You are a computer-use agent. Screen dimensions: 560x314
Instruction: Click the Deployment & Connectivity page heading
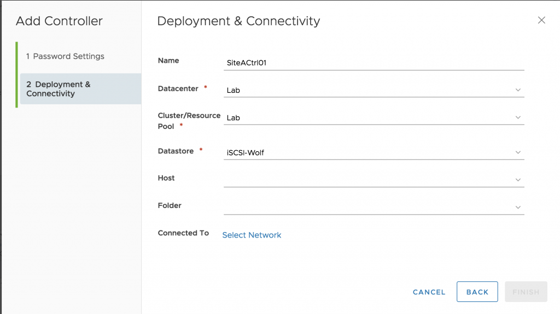pos(238,21)
